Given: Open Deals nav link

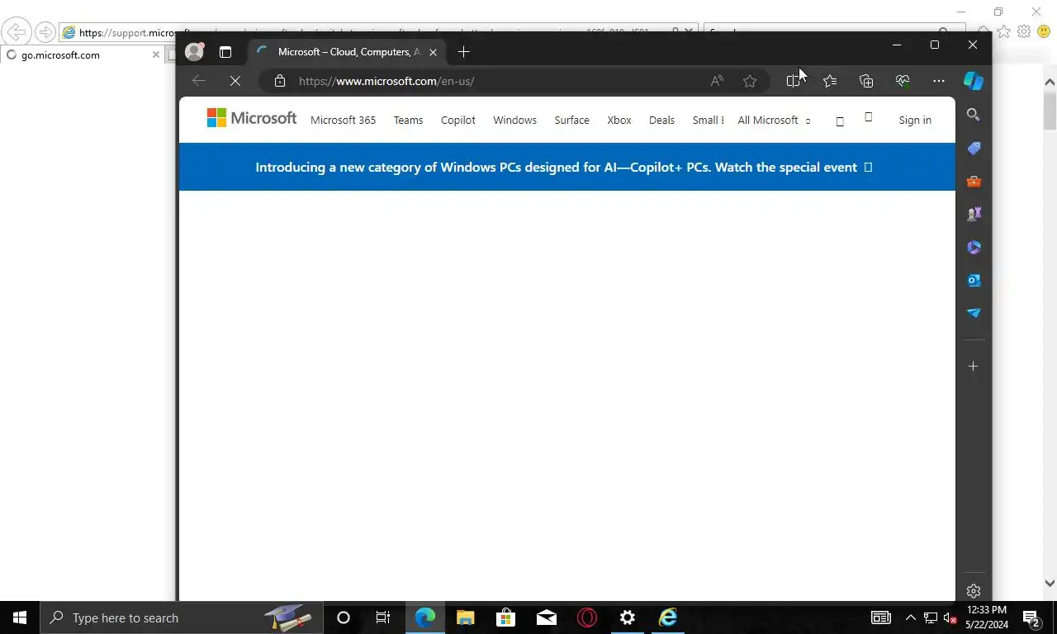Looking at the screenshot, I should [x=661, y=120].
